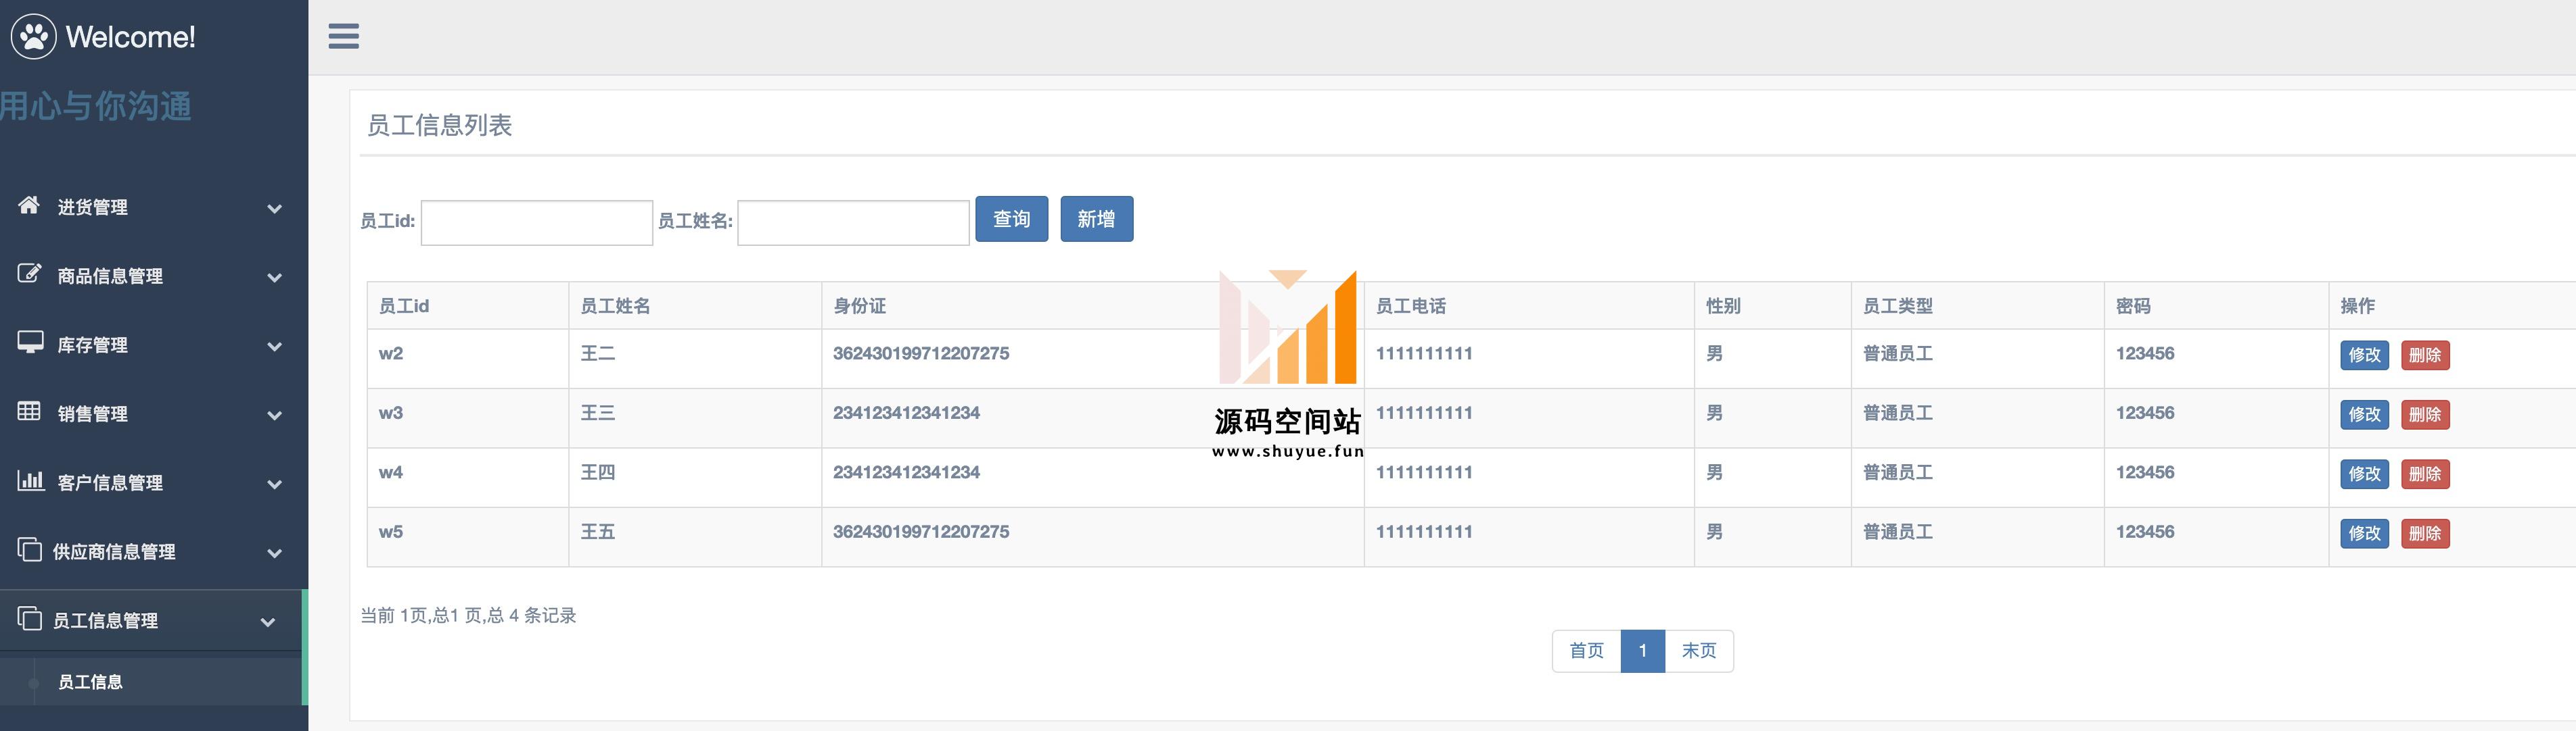Click the Welcome! header text
This screenshot has height=731, width=2576.
click(x=131, y=37)
